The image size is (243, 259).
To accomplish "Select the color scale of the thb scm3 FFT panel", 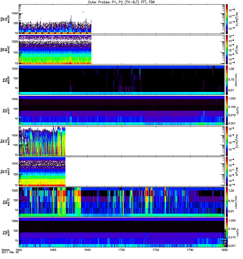I will (227, 49).
